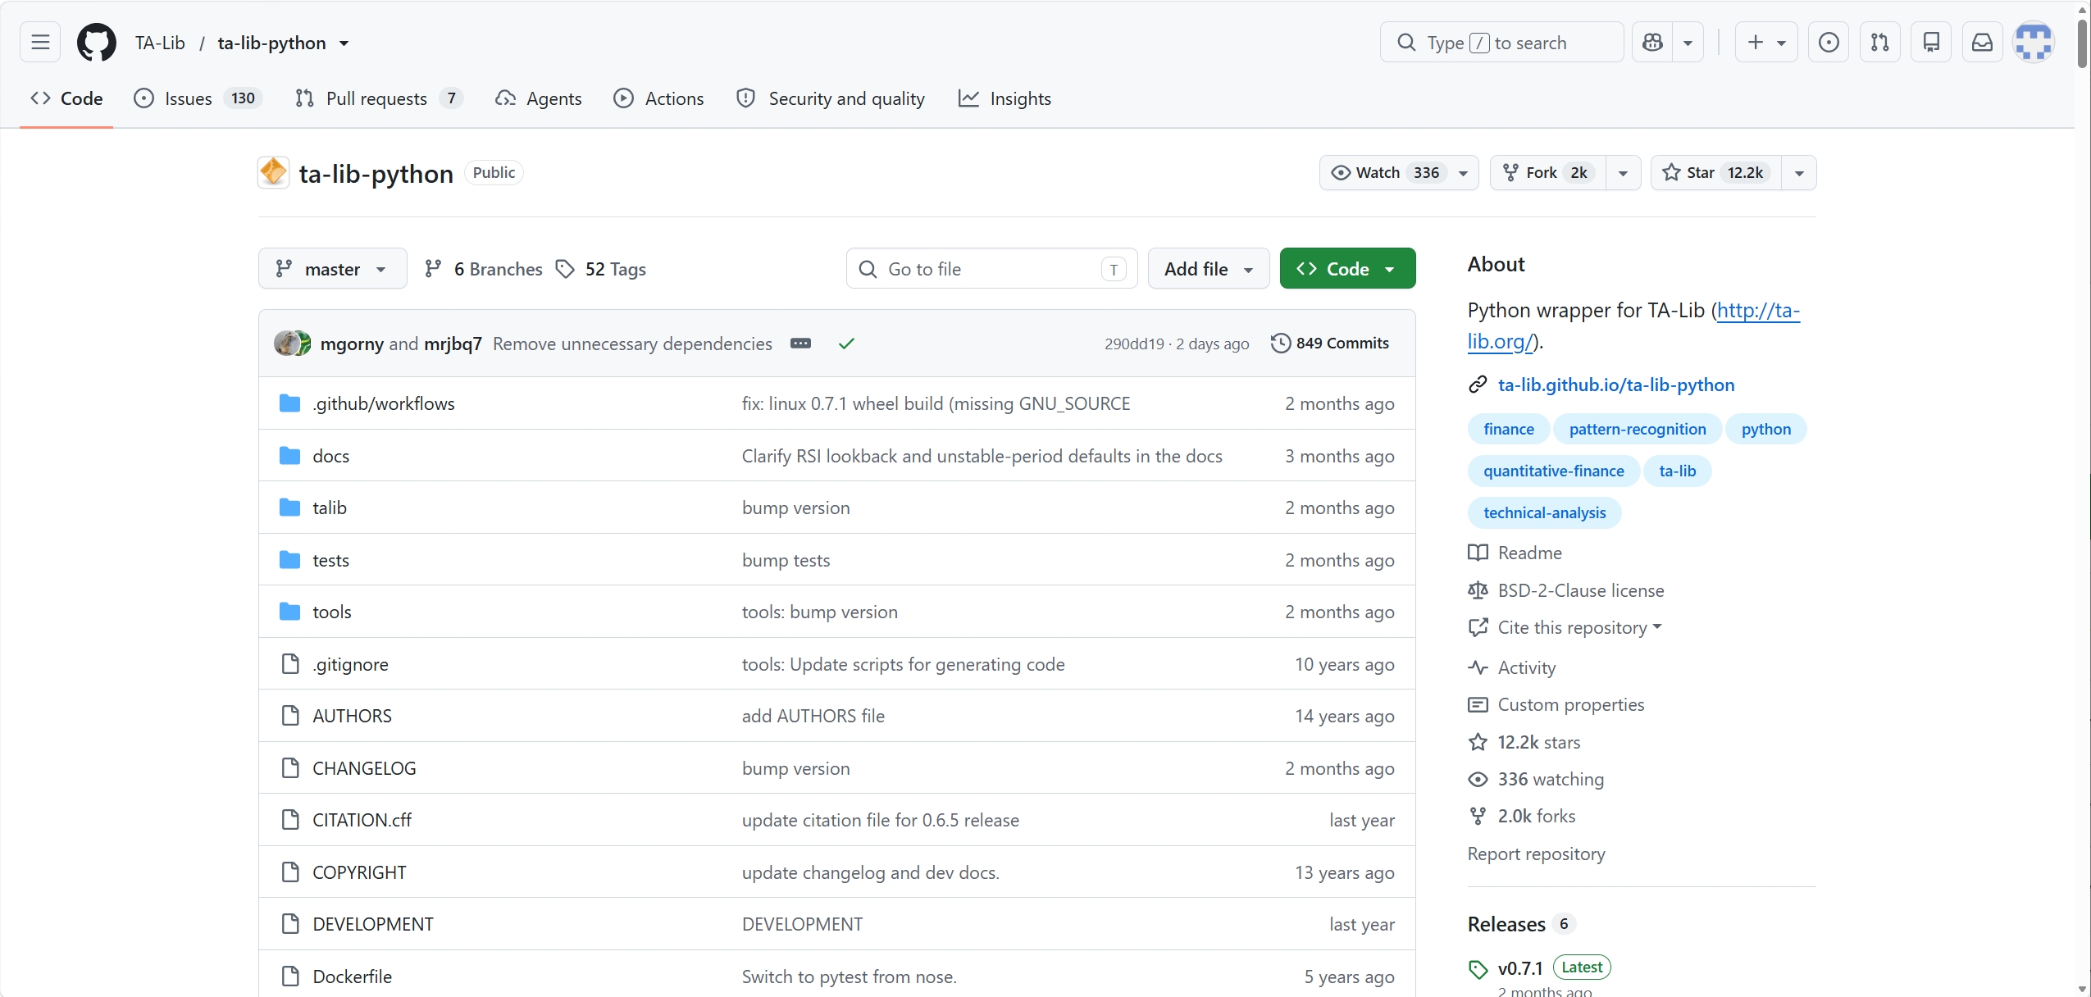Click the ta-lib-python repository logo image
This screenshot has height=997, width=2091.
(273, 172)
